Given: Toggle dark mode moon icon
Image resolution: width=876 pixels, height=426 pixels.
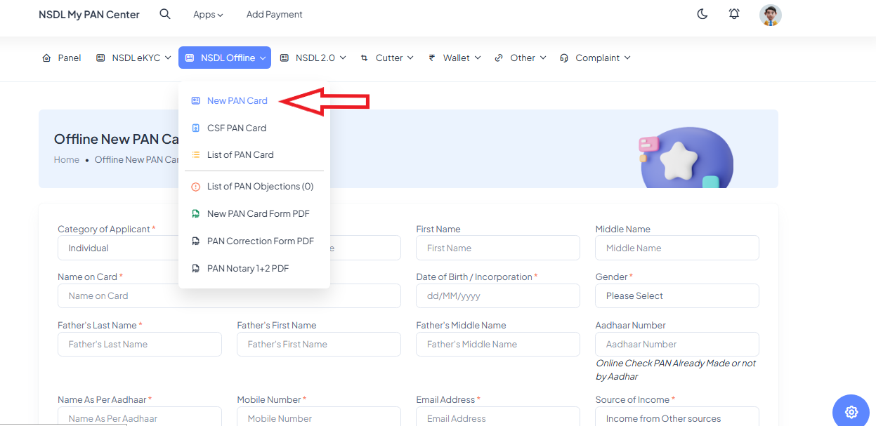Looking at the screenshot, I should tap(702, 14).
